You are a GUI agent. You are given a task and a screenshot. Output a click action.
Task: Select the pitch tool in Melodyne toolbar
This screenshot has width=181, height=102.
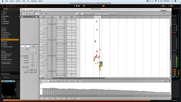click(x=84, y=14)
